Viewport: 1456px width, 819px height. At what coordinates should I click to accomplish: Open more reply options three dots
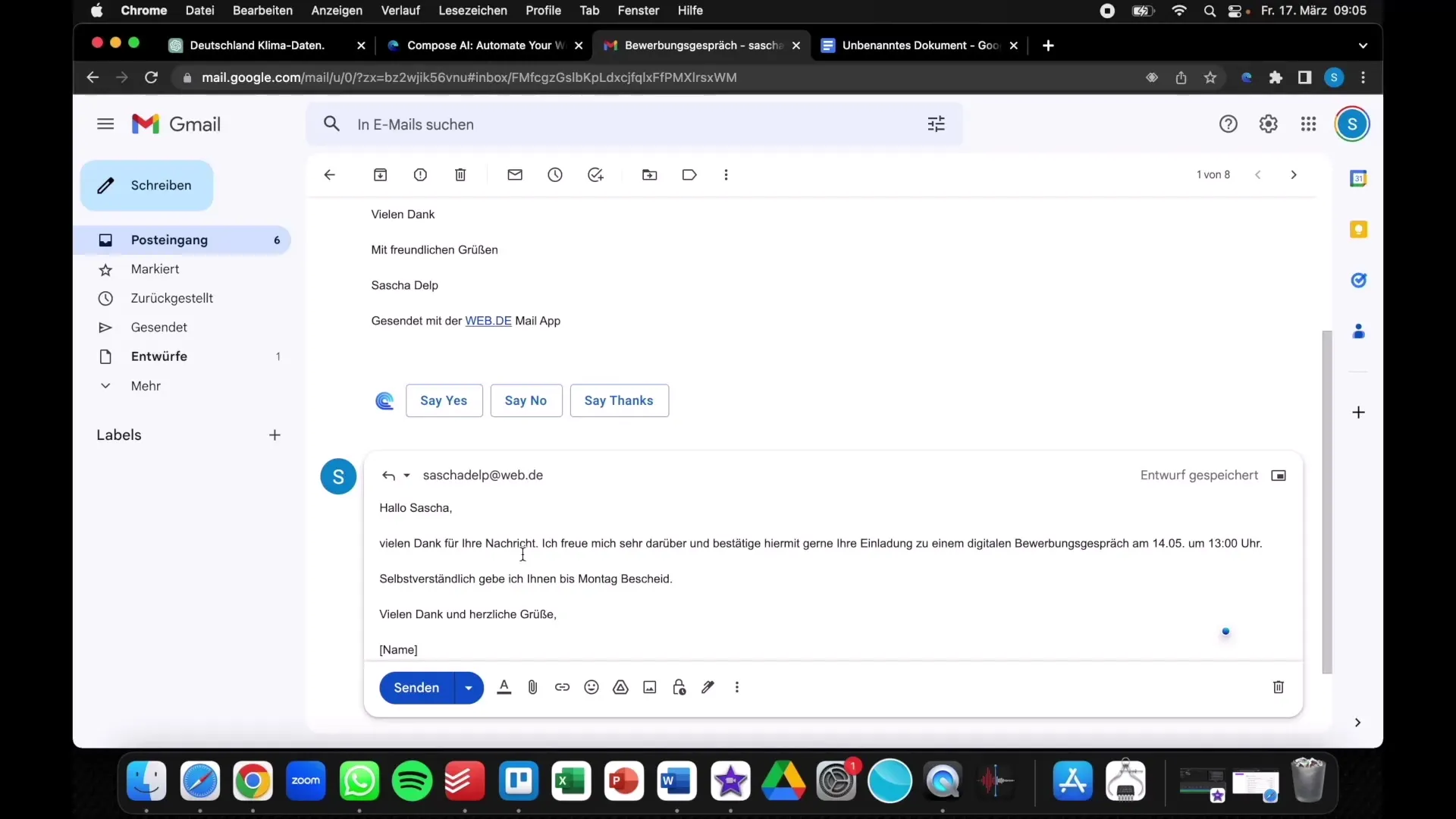(737, 688)
